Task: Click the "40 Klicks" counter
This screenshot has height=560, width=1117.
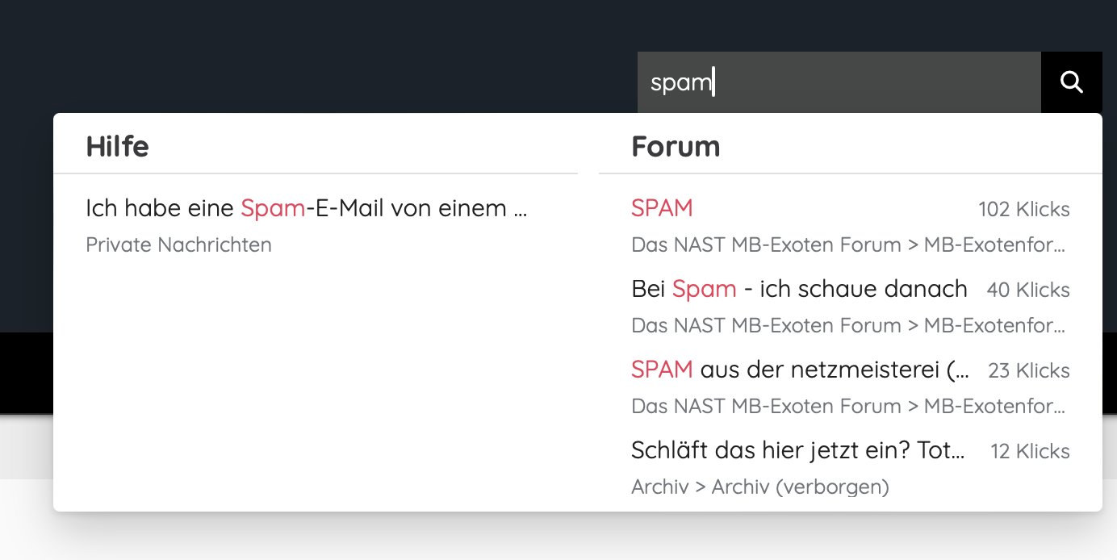Action: [1027, 290]
